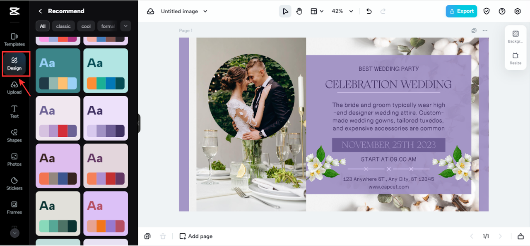Expand the style filter list
530x246 pixels.
(126, 26)
